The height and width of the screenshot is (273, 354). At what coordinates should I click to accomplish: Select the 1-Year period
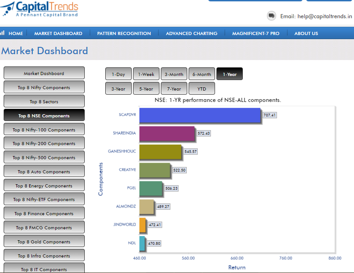230,74
